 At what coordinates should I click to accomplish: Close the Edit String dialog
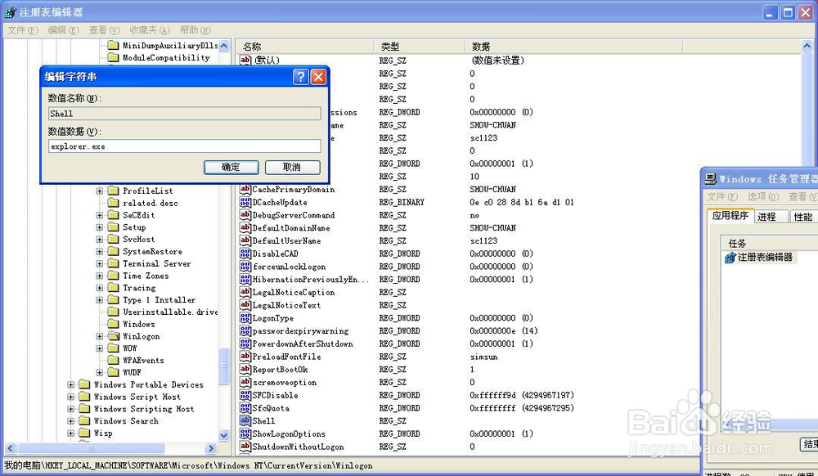318,77
